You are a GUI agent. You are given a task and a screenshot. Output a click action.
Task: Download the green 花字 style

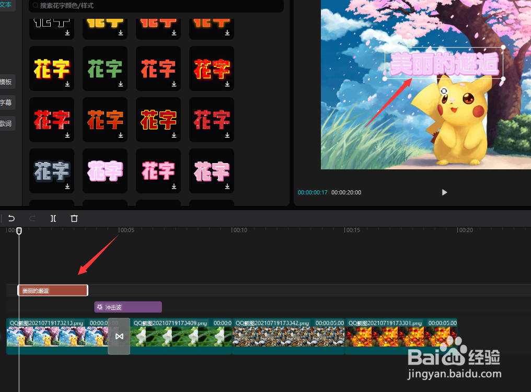click(121, 84)
